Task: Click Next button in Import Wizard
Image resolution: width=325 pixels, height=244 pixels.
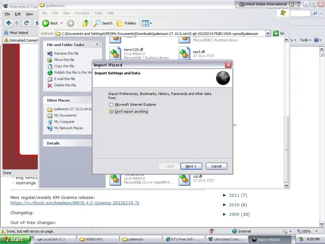Action: [x=191, y=166]
